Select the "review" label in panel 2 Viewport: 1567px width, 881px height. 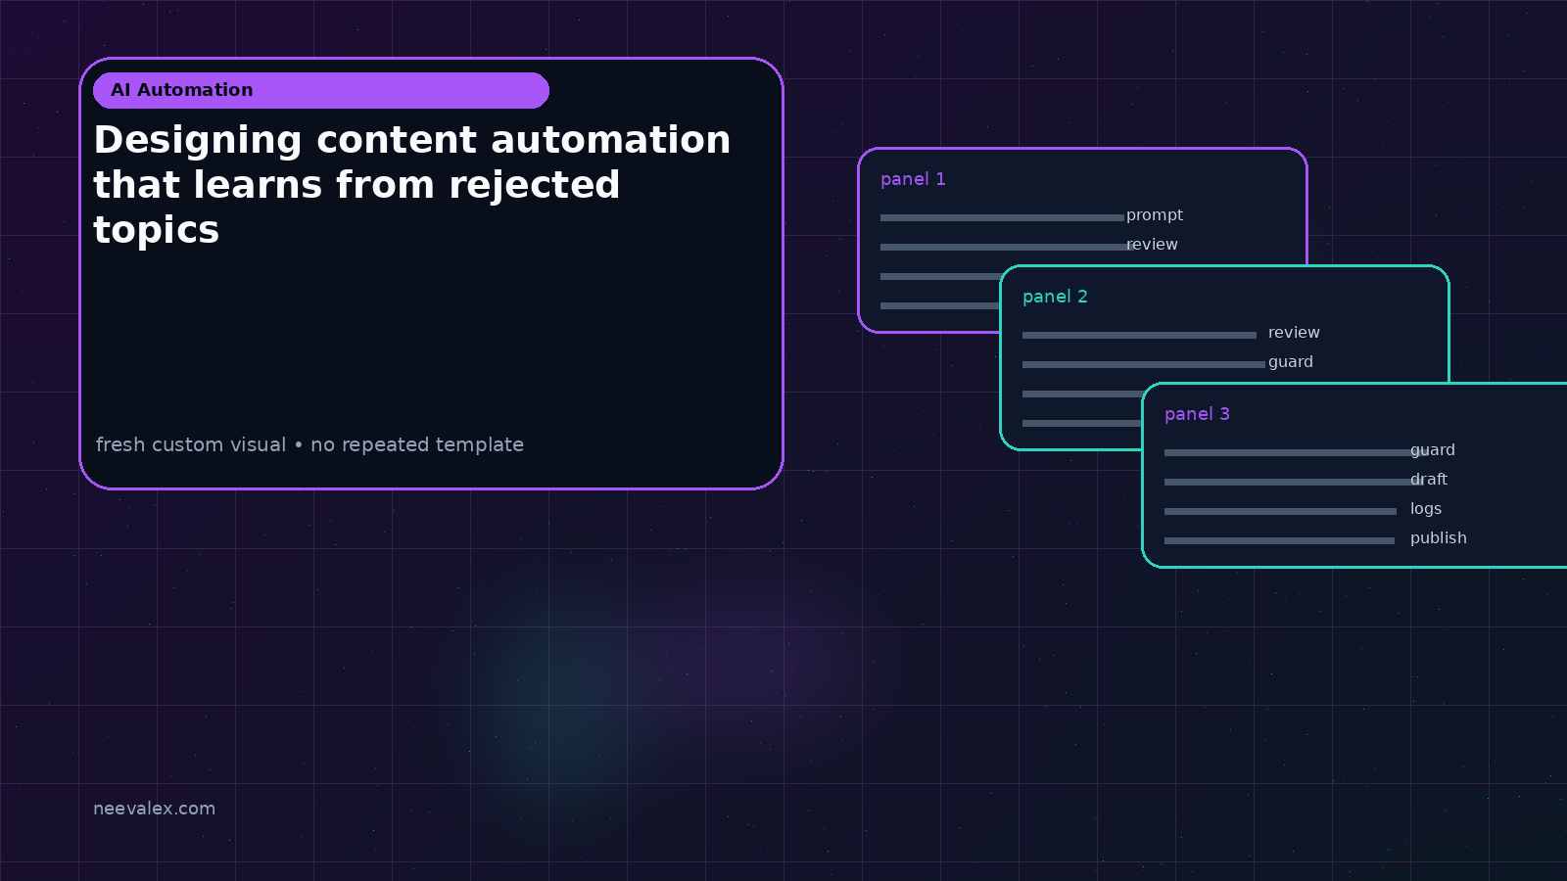coord(1294,333)
